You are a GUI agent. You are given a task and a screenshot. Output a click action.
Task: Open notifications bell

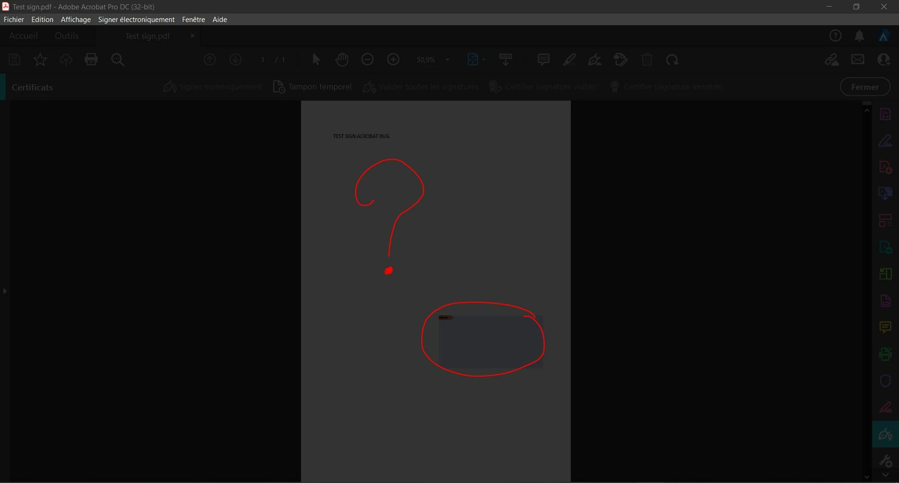859,36
